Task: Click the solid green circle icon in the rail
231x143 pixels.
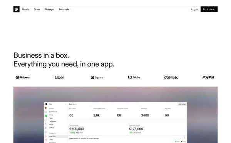Action: (x=46, y=116)
